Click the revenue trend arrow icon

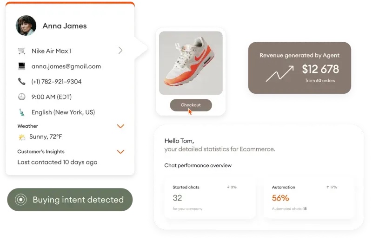(x=279, y=73)
